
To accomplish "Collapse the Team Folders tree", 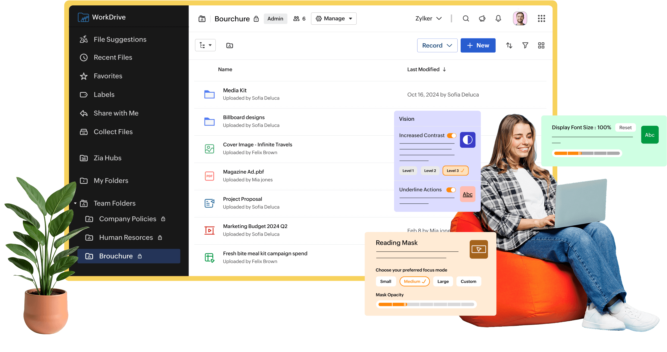I will (x=75, y=203).
